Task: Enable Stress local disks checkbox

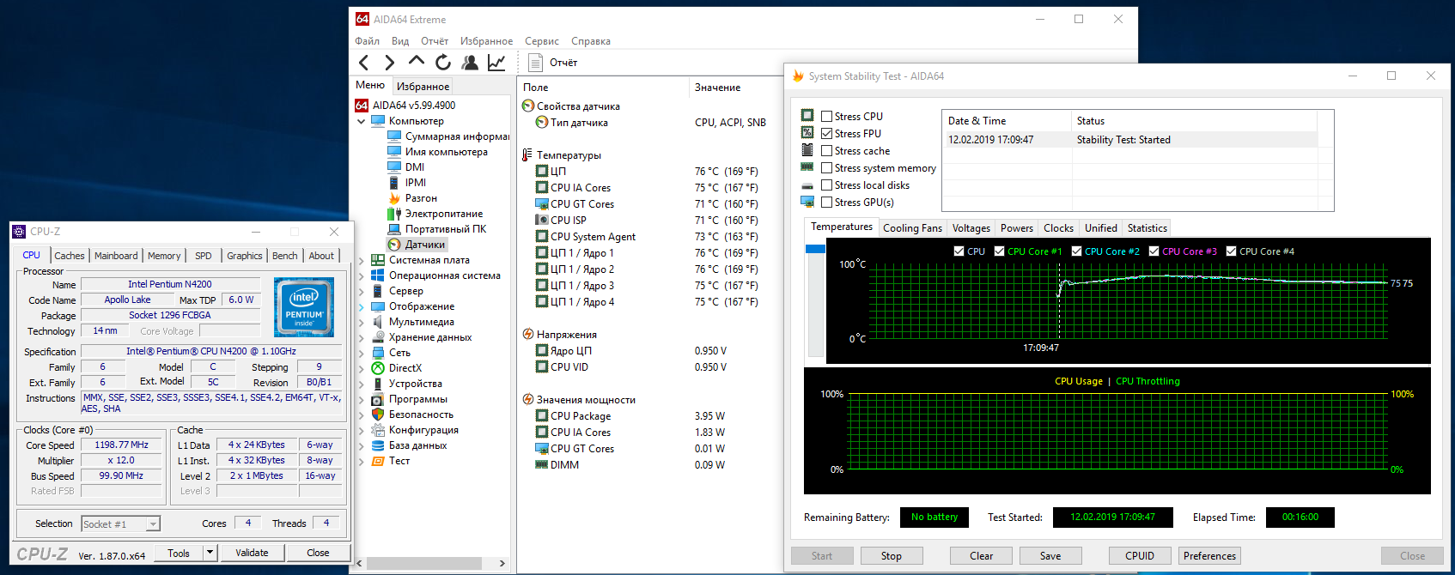Action: [826, 185]
